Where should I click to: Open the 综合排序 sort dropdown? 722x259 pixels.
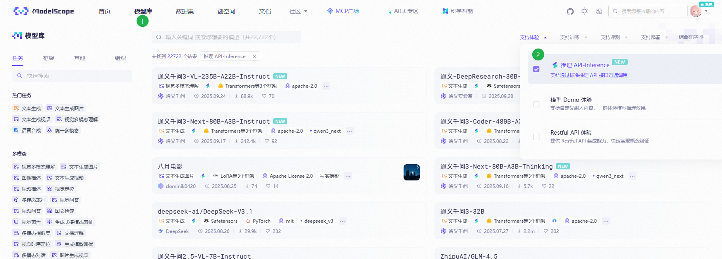[691, 37]
